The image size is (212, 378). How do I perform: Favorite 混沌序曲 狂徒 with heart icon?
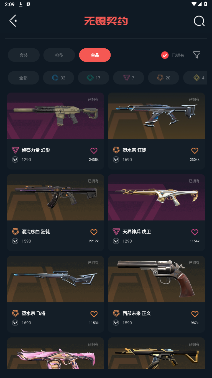click(x=94, y=232)
